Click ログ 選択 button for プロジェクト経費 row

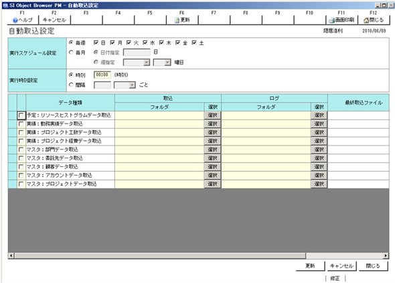pos(319,141)
